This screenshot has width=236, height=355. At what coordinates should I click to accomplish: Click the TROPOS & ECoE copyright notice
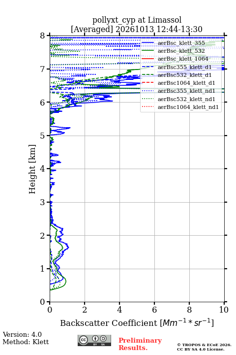(204, 347)
